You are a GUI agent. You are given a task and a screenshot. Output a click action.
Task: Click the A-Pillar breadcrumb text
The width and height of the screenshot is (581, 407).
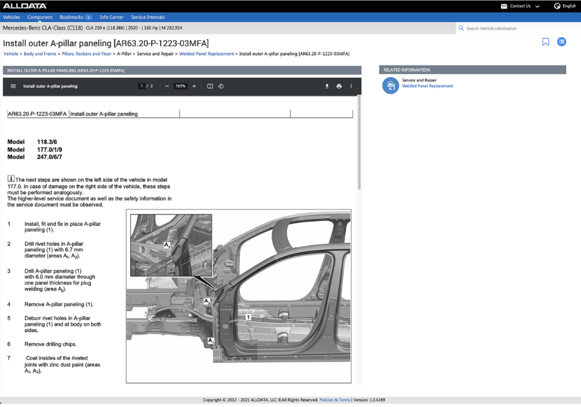tap(124, 53)
